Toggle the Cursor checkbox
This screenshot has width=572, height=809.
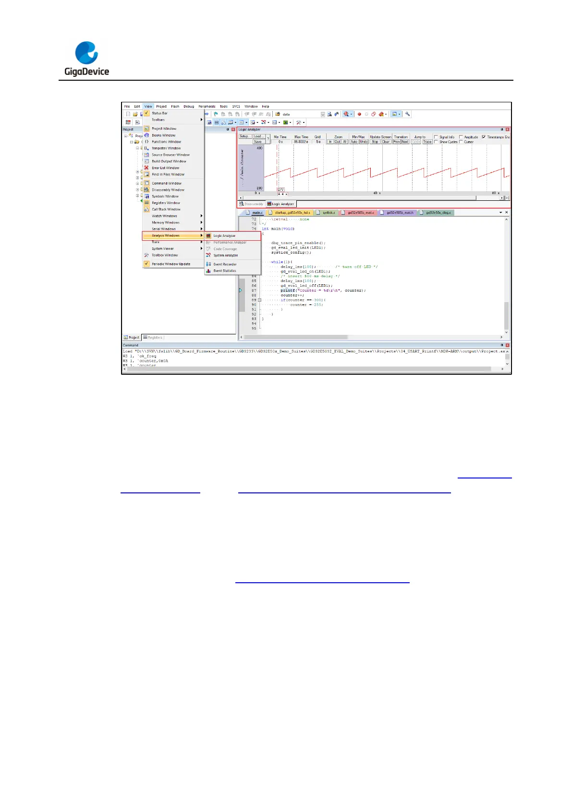click(x=461, y=142)
